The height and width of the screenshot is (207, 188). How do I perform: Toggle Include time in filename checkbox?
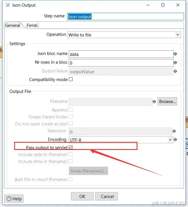[71, 161]
